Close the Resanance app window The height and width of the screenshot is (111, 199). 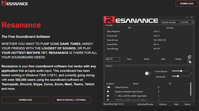[x=192, y=17]
